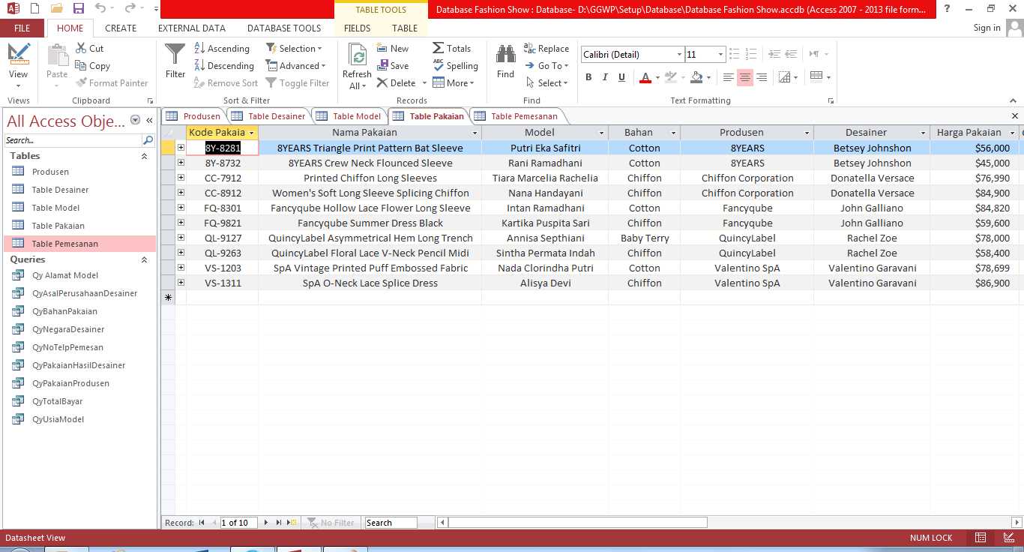
Task: Open the font size dropdown
Action: (721, 55)
